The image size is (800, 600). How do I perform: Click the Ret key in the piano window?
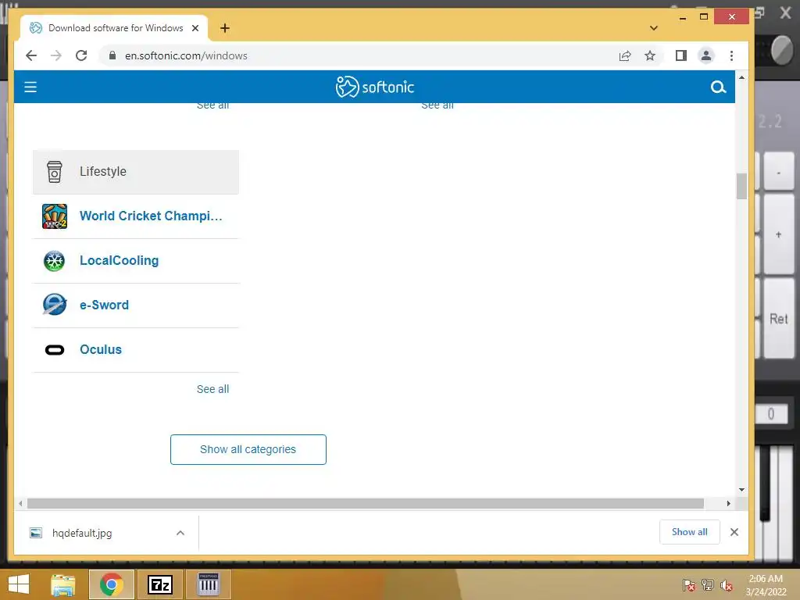point(779,319)
